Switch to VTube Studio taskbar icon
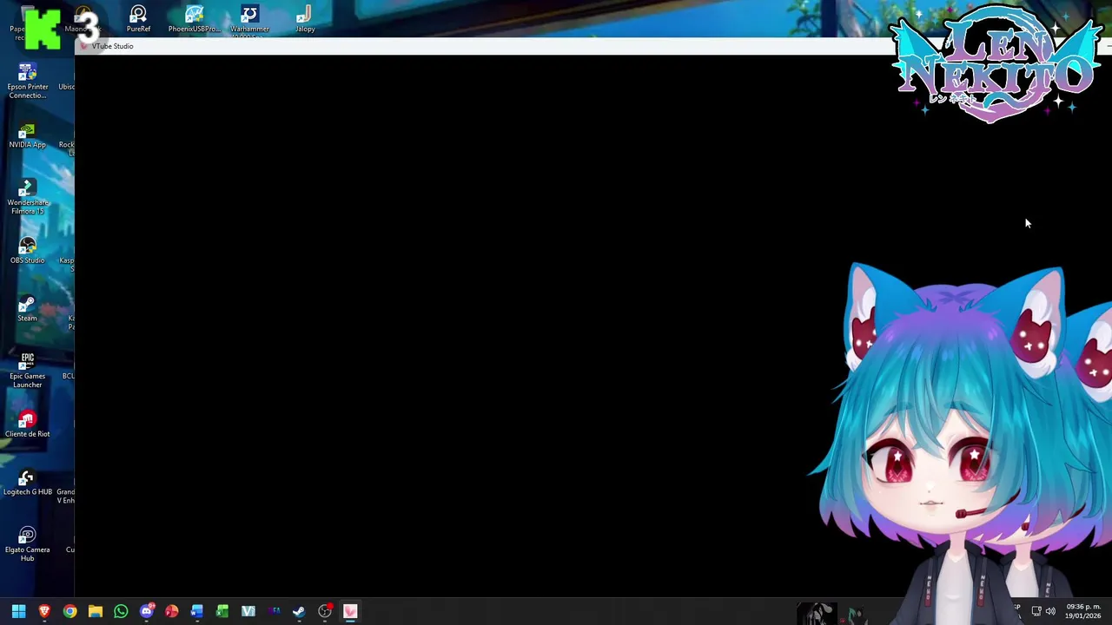The image size is (1112, 625). (350, 611)
